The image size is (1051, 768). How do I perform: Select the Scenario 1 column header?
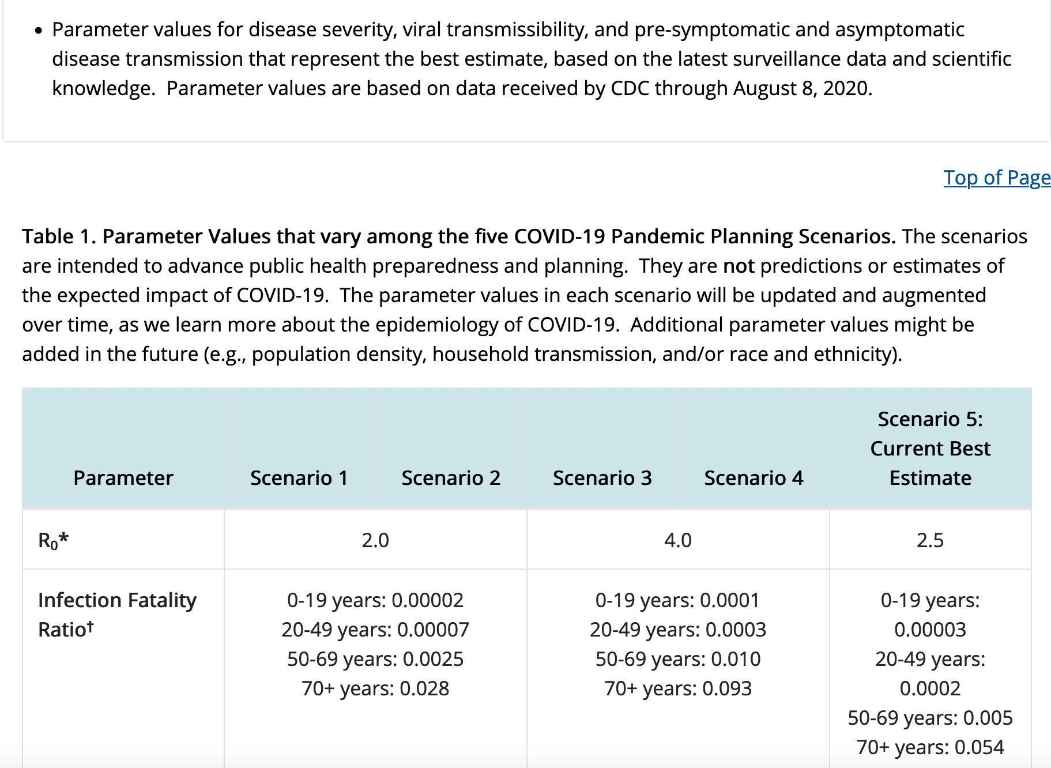coord(299,478)
